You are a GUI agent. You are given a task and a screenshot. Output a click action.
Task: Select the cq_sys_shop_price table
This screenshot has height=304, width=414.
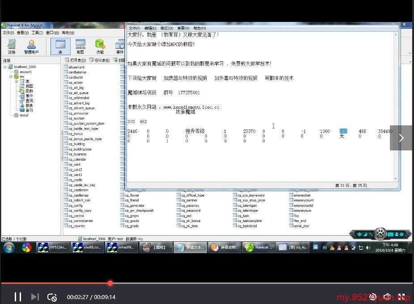coord(249,201)
